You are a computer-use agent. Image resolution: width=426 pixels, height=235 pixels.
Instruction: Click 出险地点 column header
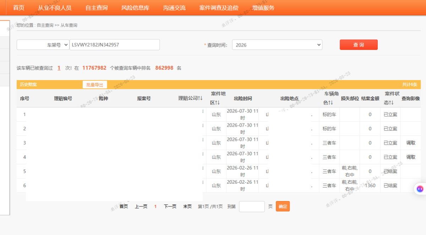pyautogui.click(x=289, y=98)
